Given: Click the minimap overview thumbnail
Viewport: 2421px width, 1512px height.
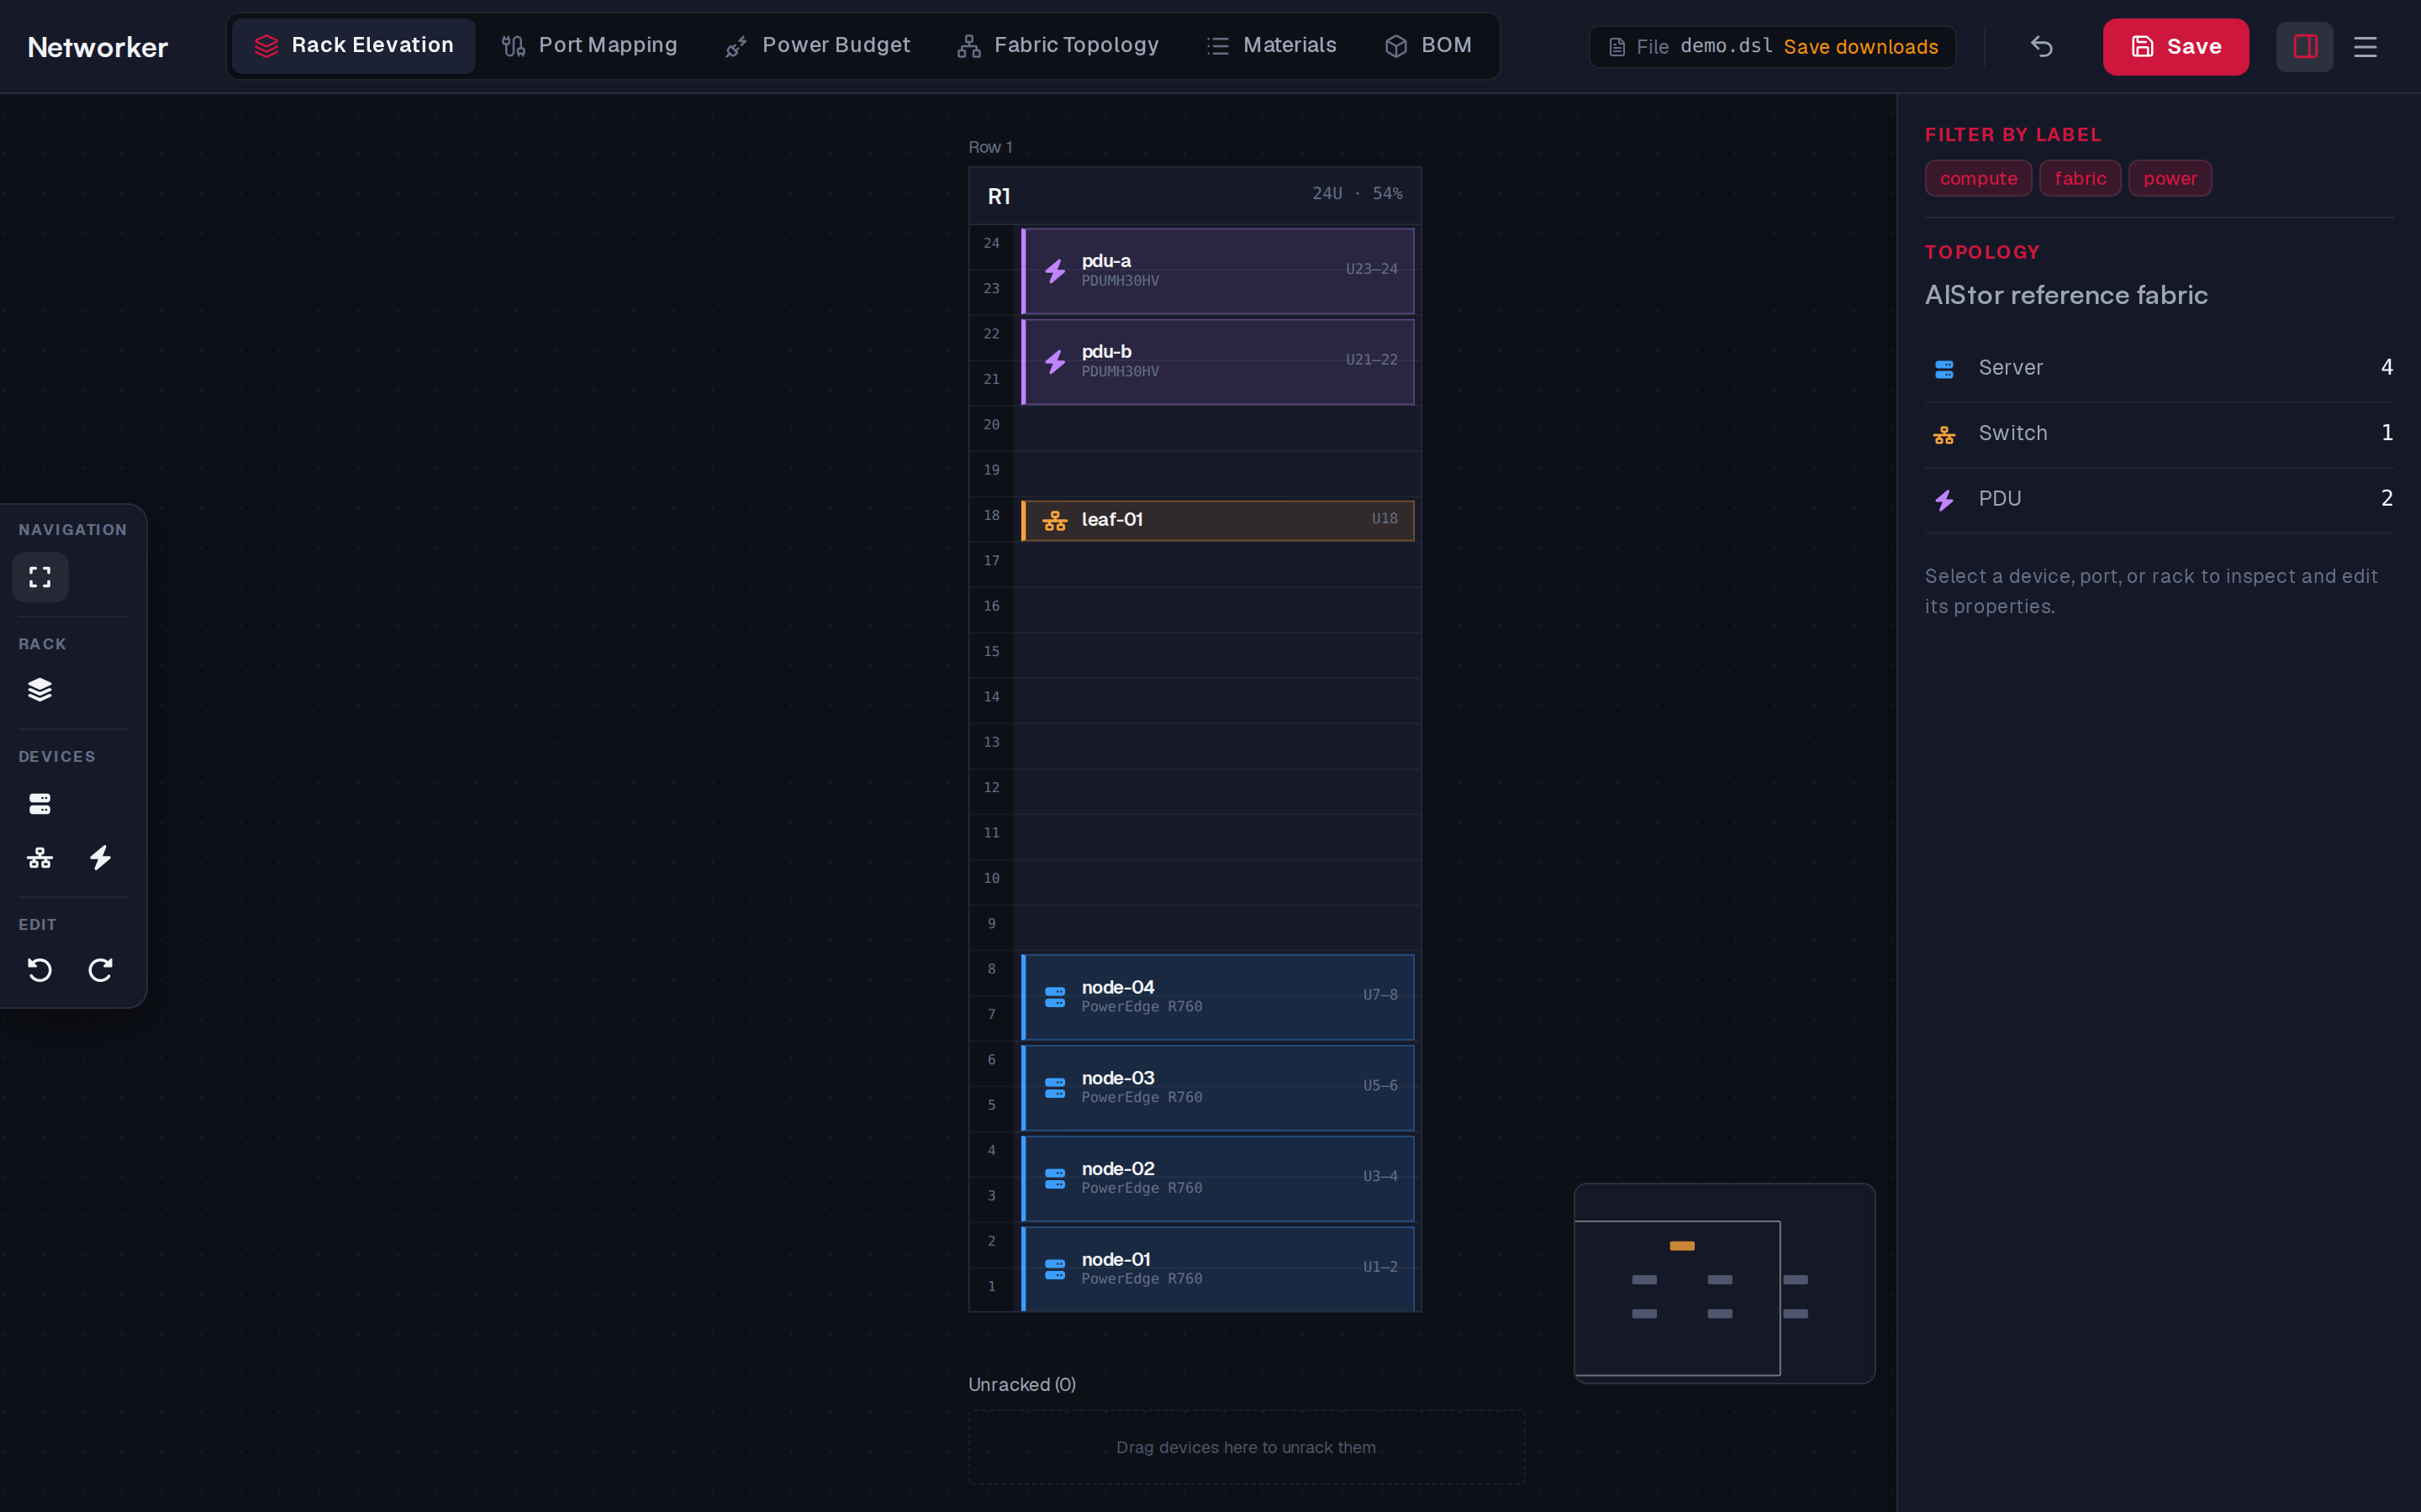Looking at the screenshot, I should click(1724, 1283).
